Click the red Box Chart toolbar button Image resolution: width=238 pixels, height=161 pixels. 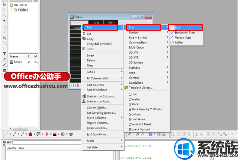46,134
